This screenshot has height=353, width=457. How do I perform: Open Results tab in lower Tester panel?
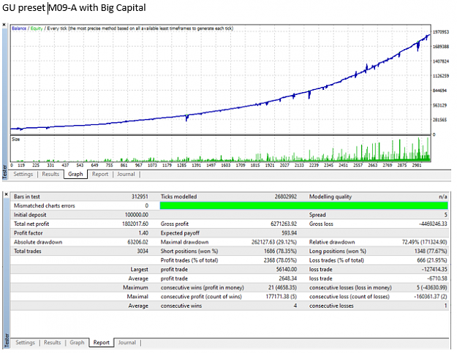pos(53,343)
